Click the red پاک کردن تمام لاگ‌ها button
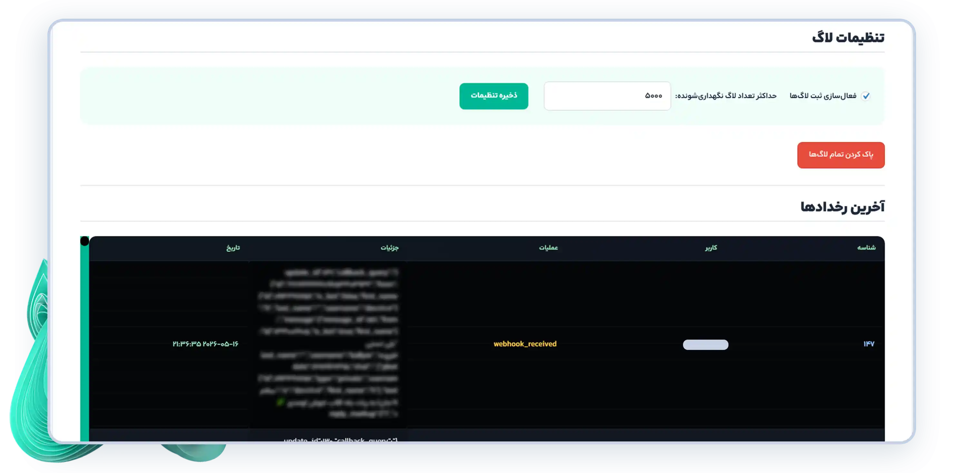This screenshot has width=967, height=473. (x=841, y=155)
